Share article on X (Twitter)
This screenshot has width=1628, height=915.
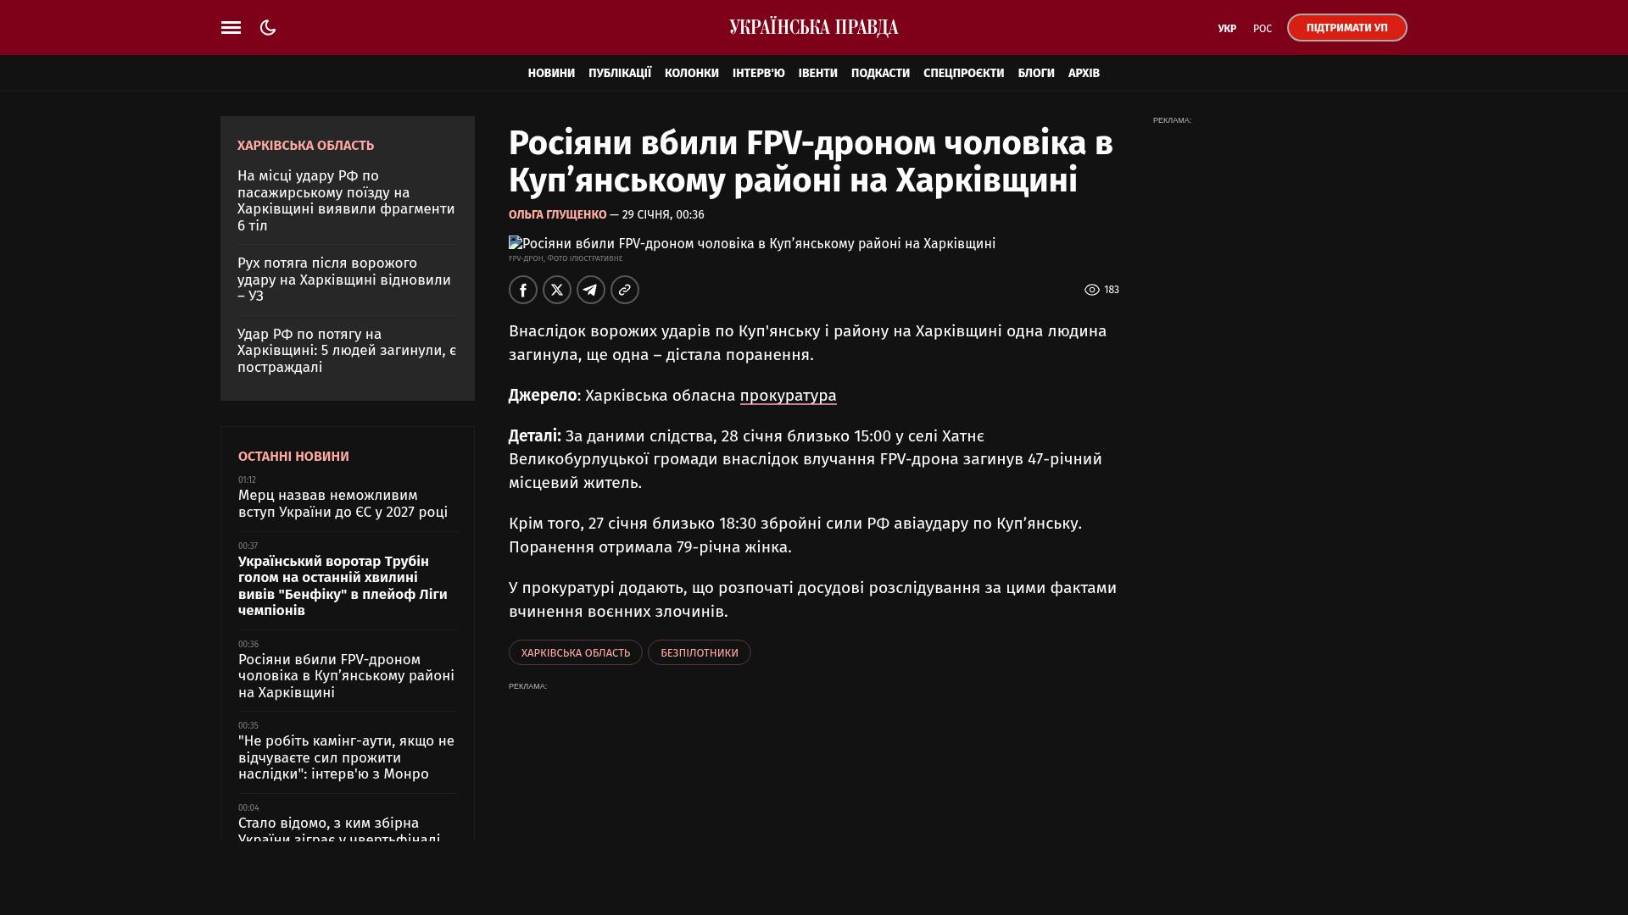[557, 290]
